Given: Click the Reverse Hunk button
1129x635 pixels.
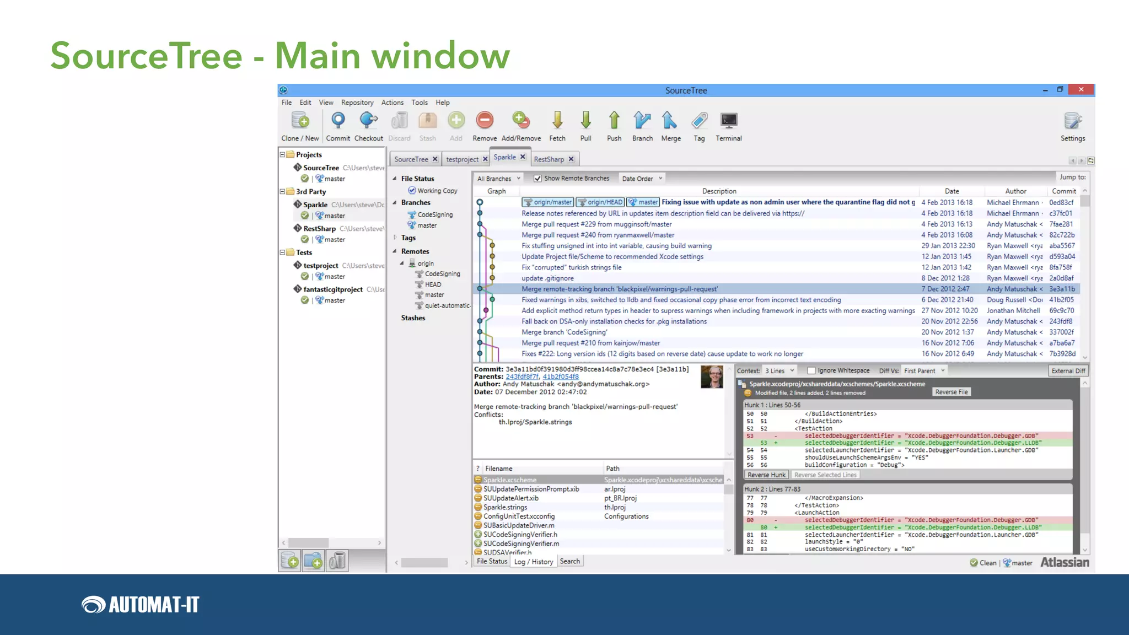Looking at the screenshot, I should click(x=767, y=475).
